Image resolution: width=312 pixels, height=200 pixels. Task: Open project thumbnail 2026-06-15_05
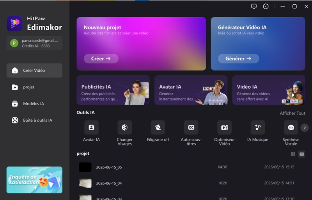tap(85, 167)
